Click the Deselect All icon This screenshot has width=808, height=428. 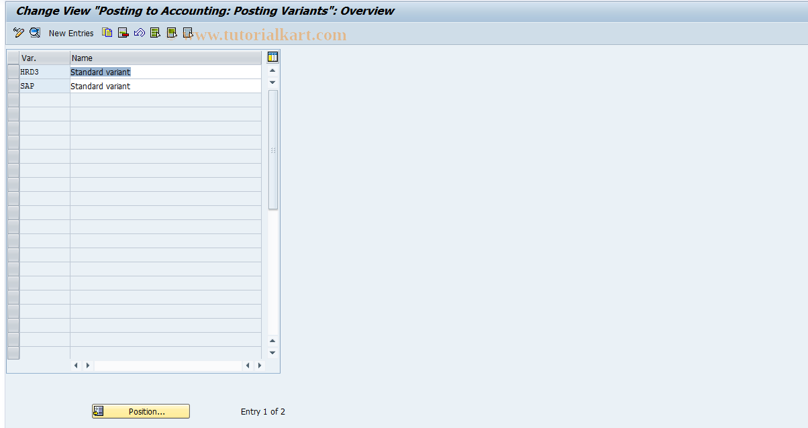tap(188, 32)
